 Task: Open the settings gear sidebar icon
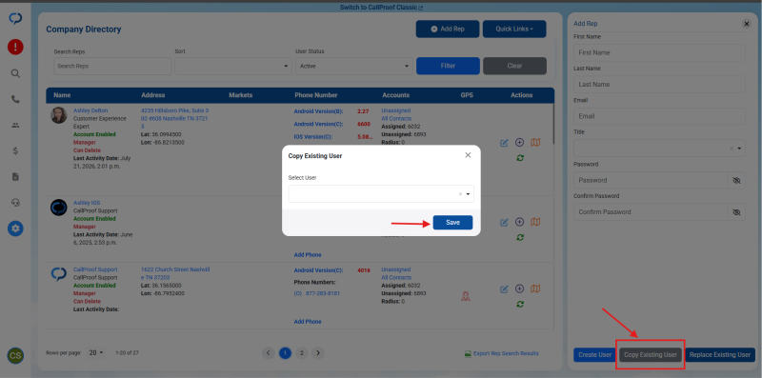(x=15, y=229)
